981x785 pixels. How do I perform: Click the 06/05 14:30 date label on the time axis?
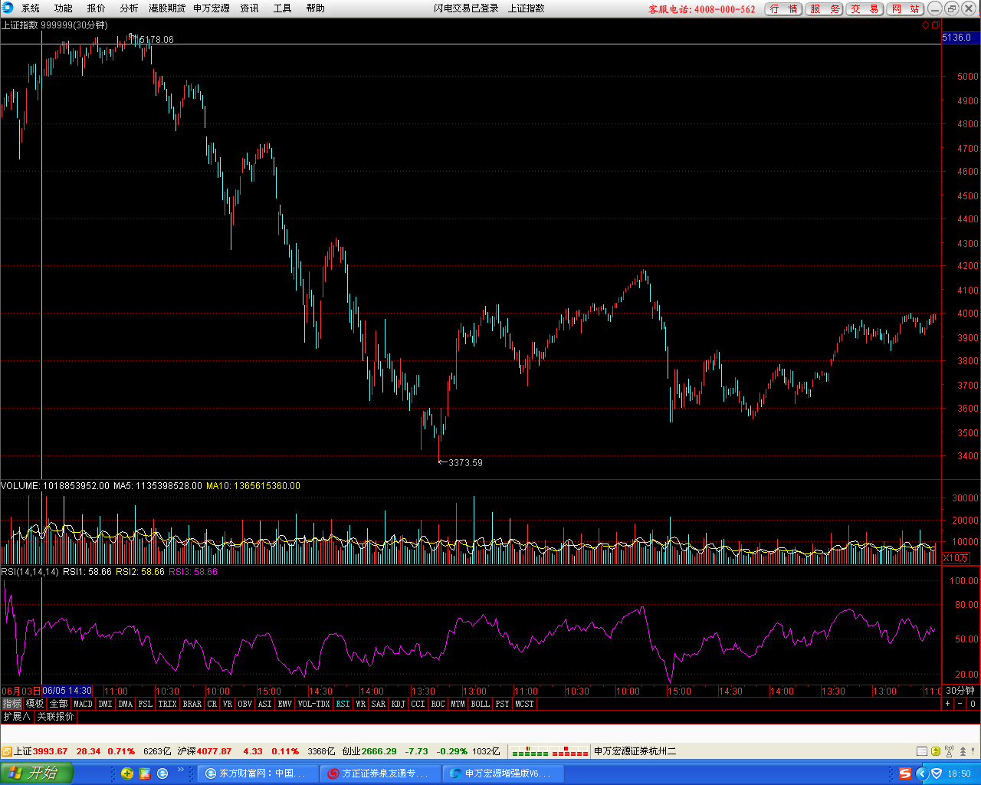67,691
